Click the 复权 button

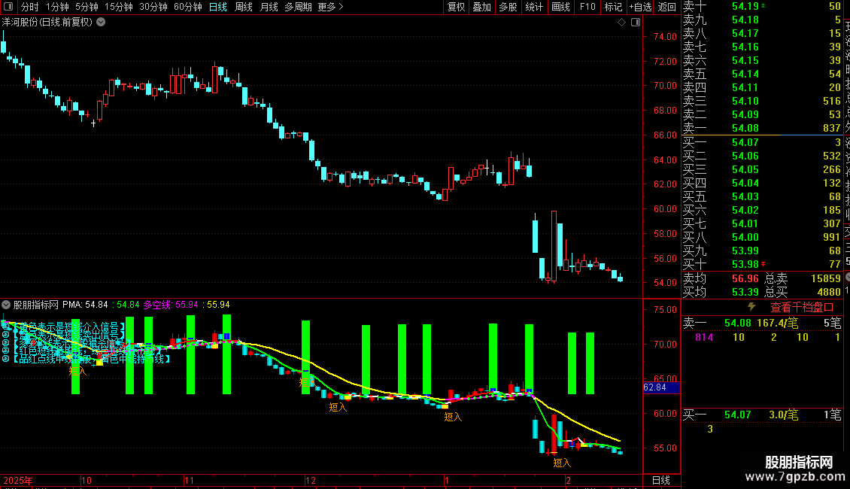point(456,7)
